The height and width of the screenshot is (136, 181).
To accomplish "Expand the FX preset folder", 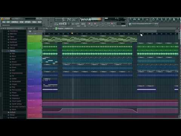I will 13,76.
